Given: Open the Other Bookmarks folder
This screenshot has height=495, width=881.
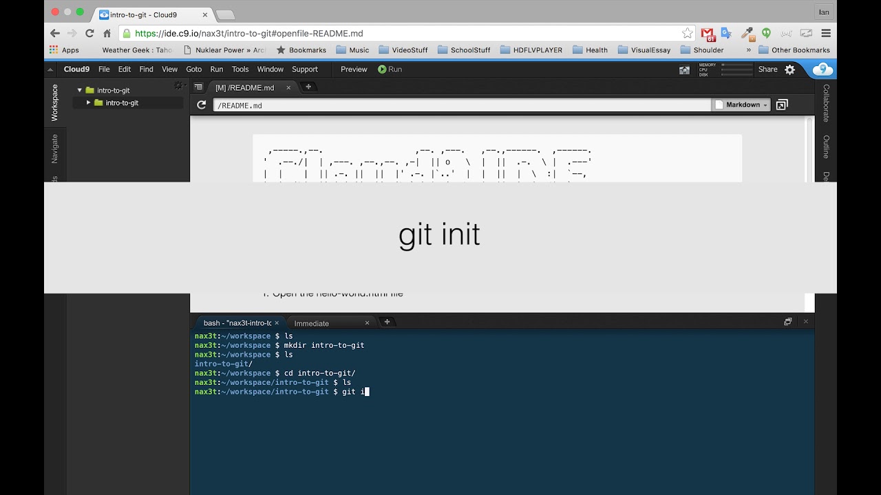Looking at the screenshot, I should (794, 50).
